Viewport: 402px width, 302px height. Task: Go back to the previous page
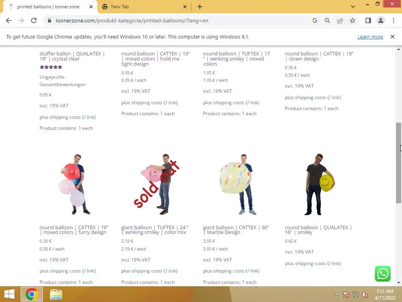click(9, 20)
